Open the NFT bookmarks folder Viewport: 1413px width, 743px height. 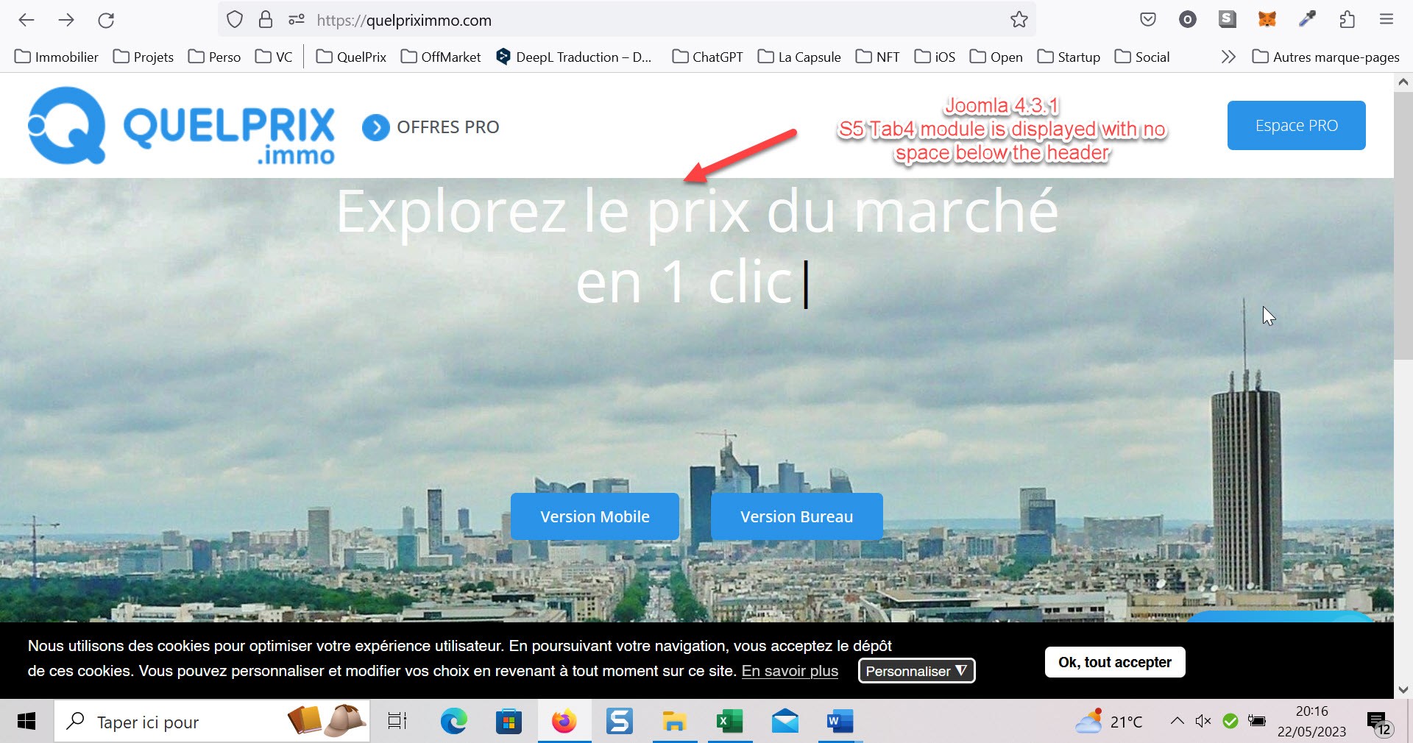tap(878, 57)
